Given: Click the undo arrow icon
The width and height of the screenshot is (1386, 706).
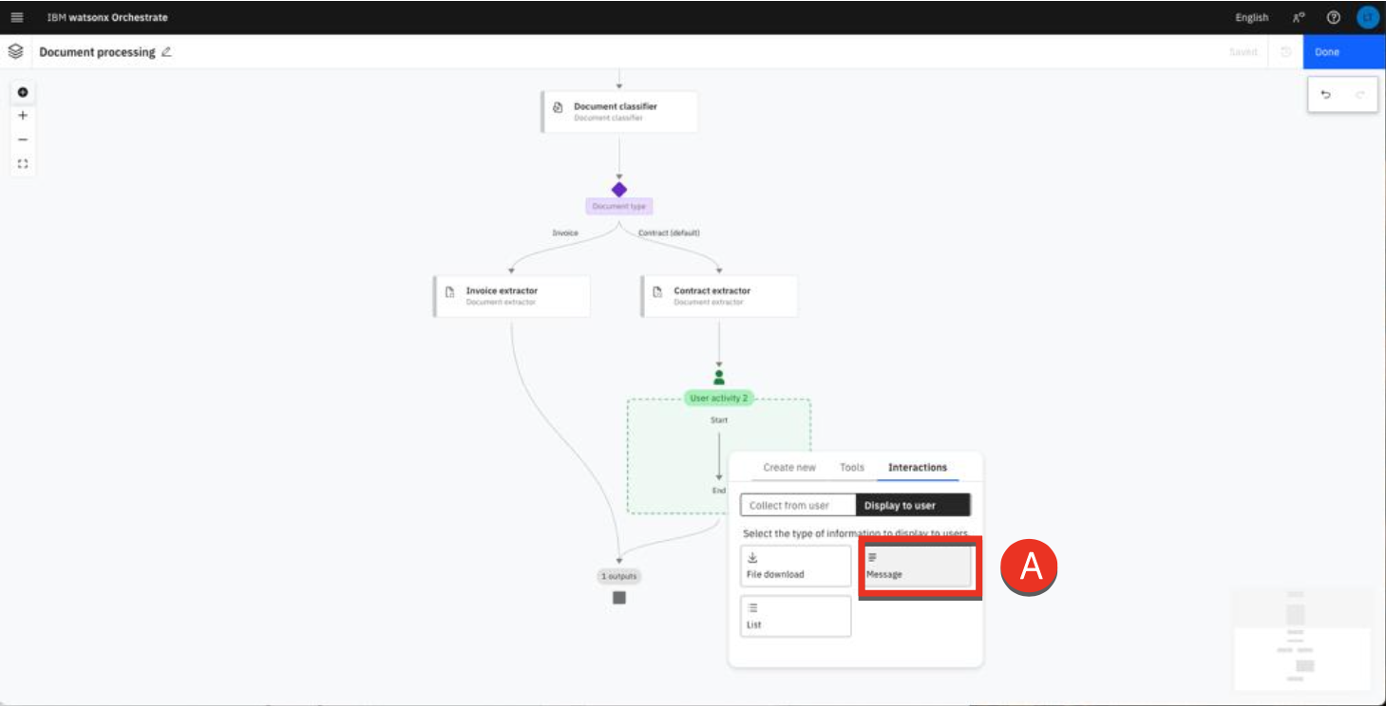Looking at the screenshot, I should point(1326,95).
